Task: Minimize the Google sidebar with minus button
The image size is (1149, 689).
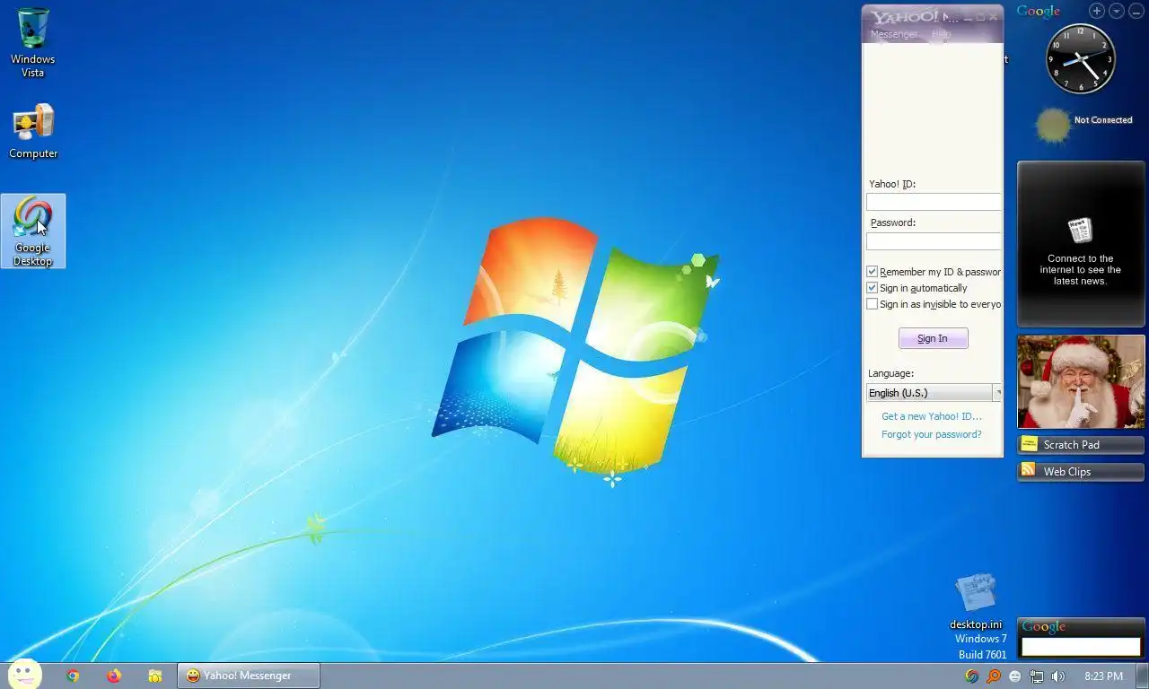Action: click(1136, 11)
